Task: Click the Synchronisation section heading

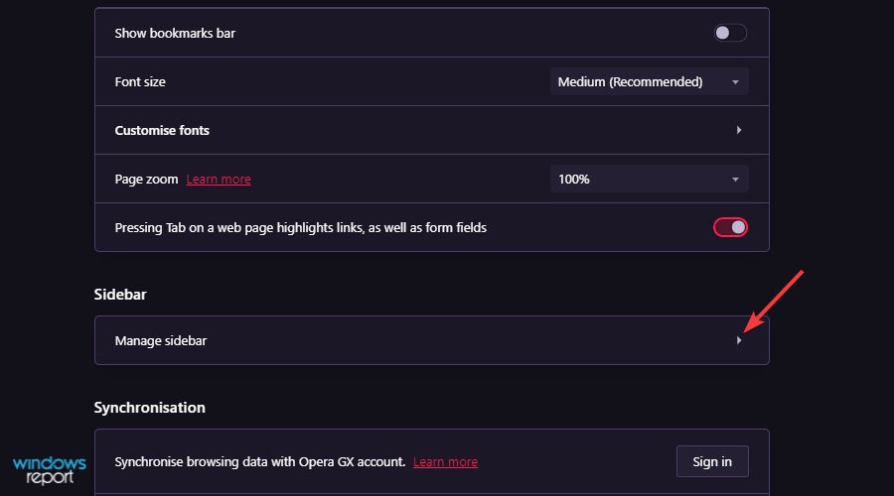Action: 149,408
